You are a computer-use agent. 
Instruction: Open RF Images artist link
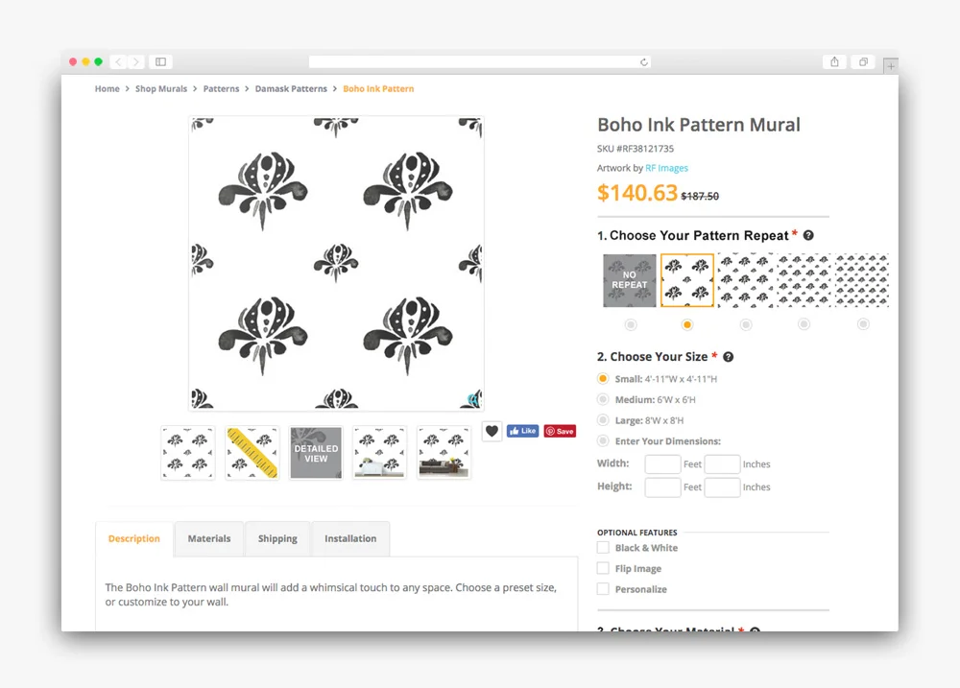(x=667, y=168)
